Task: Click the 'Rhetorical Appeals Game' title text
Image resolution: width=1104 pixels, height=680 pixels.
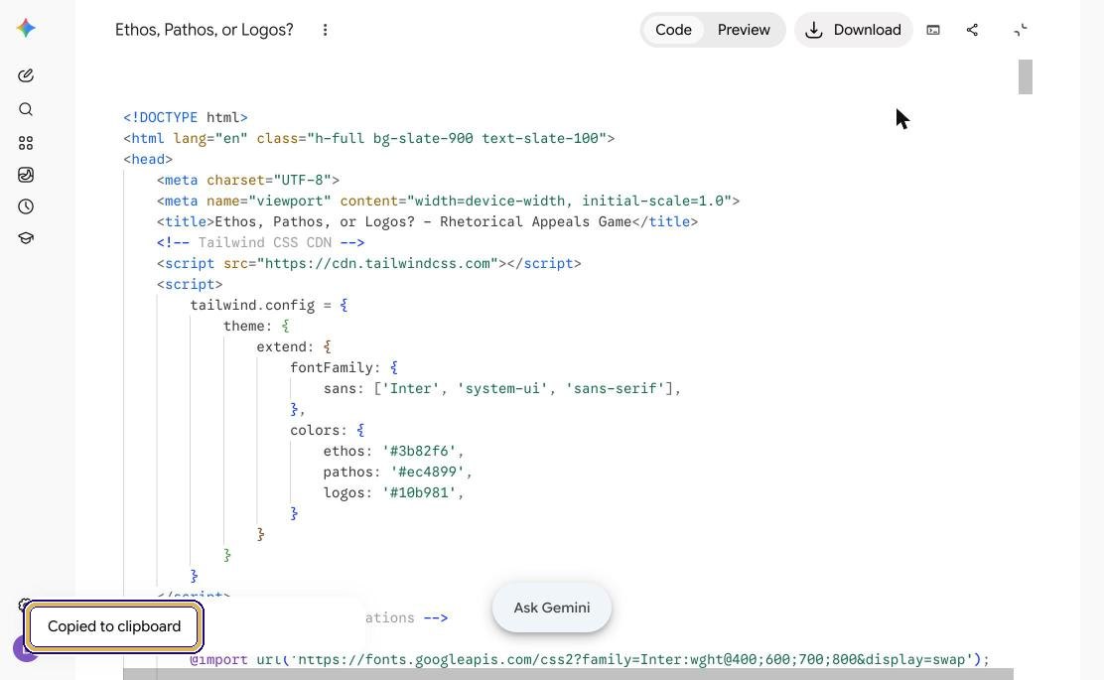Action: coord(535,221)
